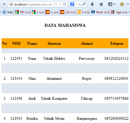Image resolution: width=130 pixels, height=123 pixels.
Task: Click the Age: n/a toolbar item
Action: pos(119,12)
